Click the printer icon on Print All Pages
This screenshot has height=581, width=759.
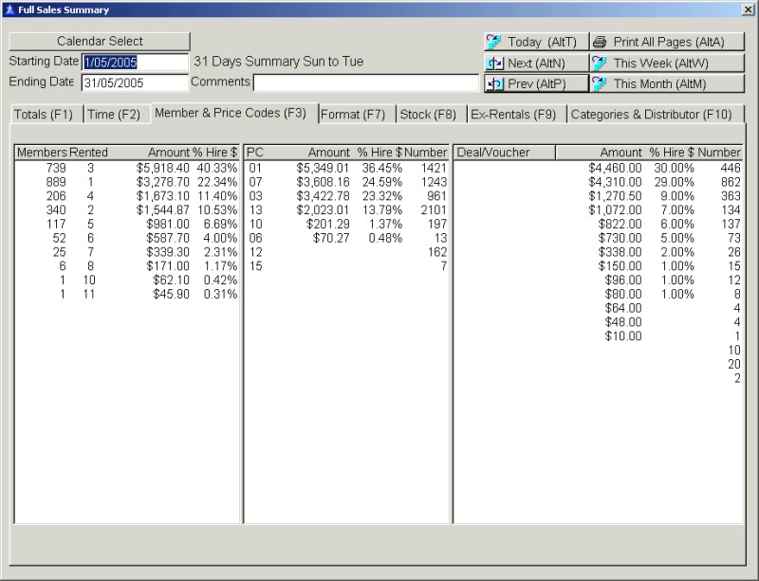click(599, 42)
